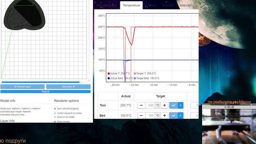256x144 pixels.
Task: Click the 0 RUB donation progress bar
Action: click(229, 107)
